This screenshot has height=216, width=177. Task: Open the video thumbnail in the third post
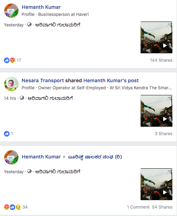coord(156,184)
